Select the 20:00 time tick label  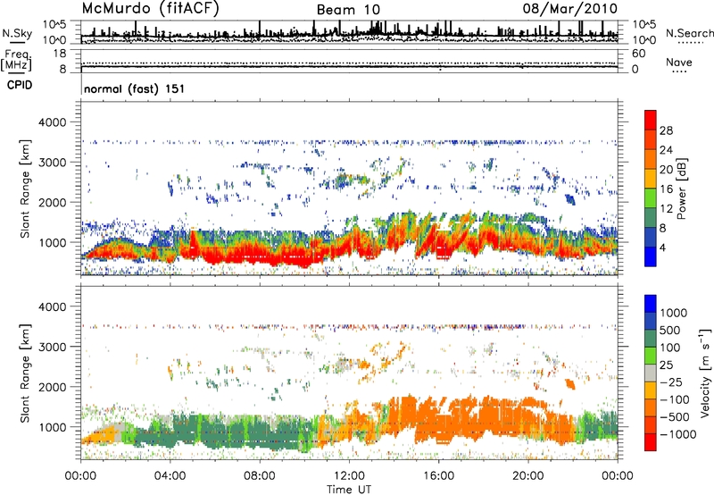pyautogui.click(x=528, y=476)
